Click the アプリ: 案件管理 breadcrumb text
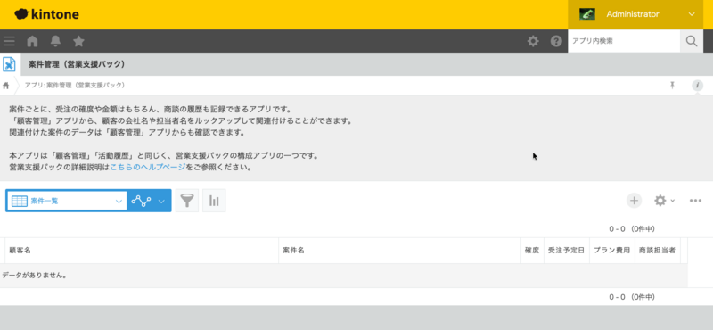 [75, 85]
